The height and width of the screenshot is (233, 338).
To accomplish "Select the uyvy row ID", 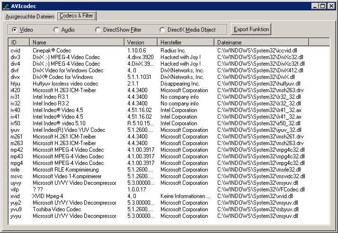I will [16, 183].
